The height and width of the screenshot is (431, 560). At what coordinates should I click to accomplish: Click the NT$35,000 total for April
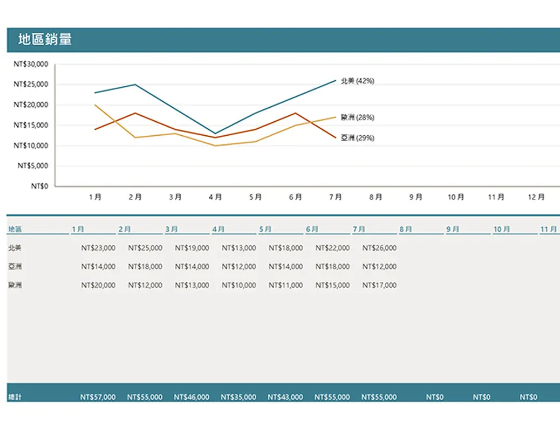pos(238,397)
